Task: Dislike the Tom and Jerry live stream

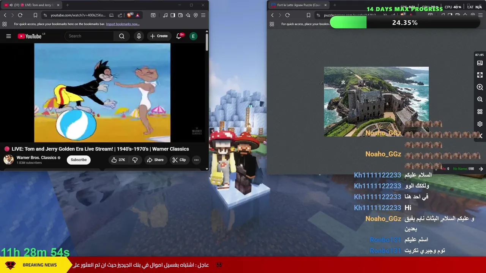Action: [x=135, y=160]
